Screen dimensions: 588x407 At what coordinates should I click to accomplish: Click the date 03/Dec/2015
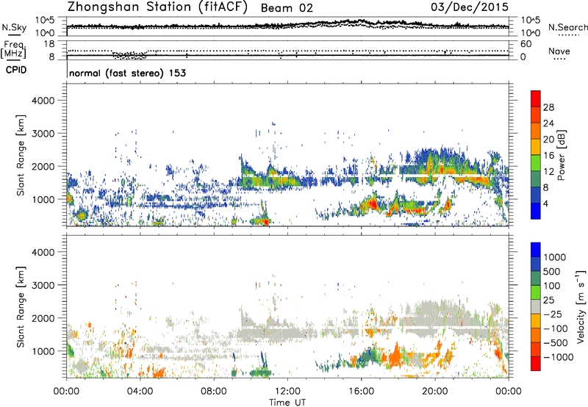click(x=470, y=7)
